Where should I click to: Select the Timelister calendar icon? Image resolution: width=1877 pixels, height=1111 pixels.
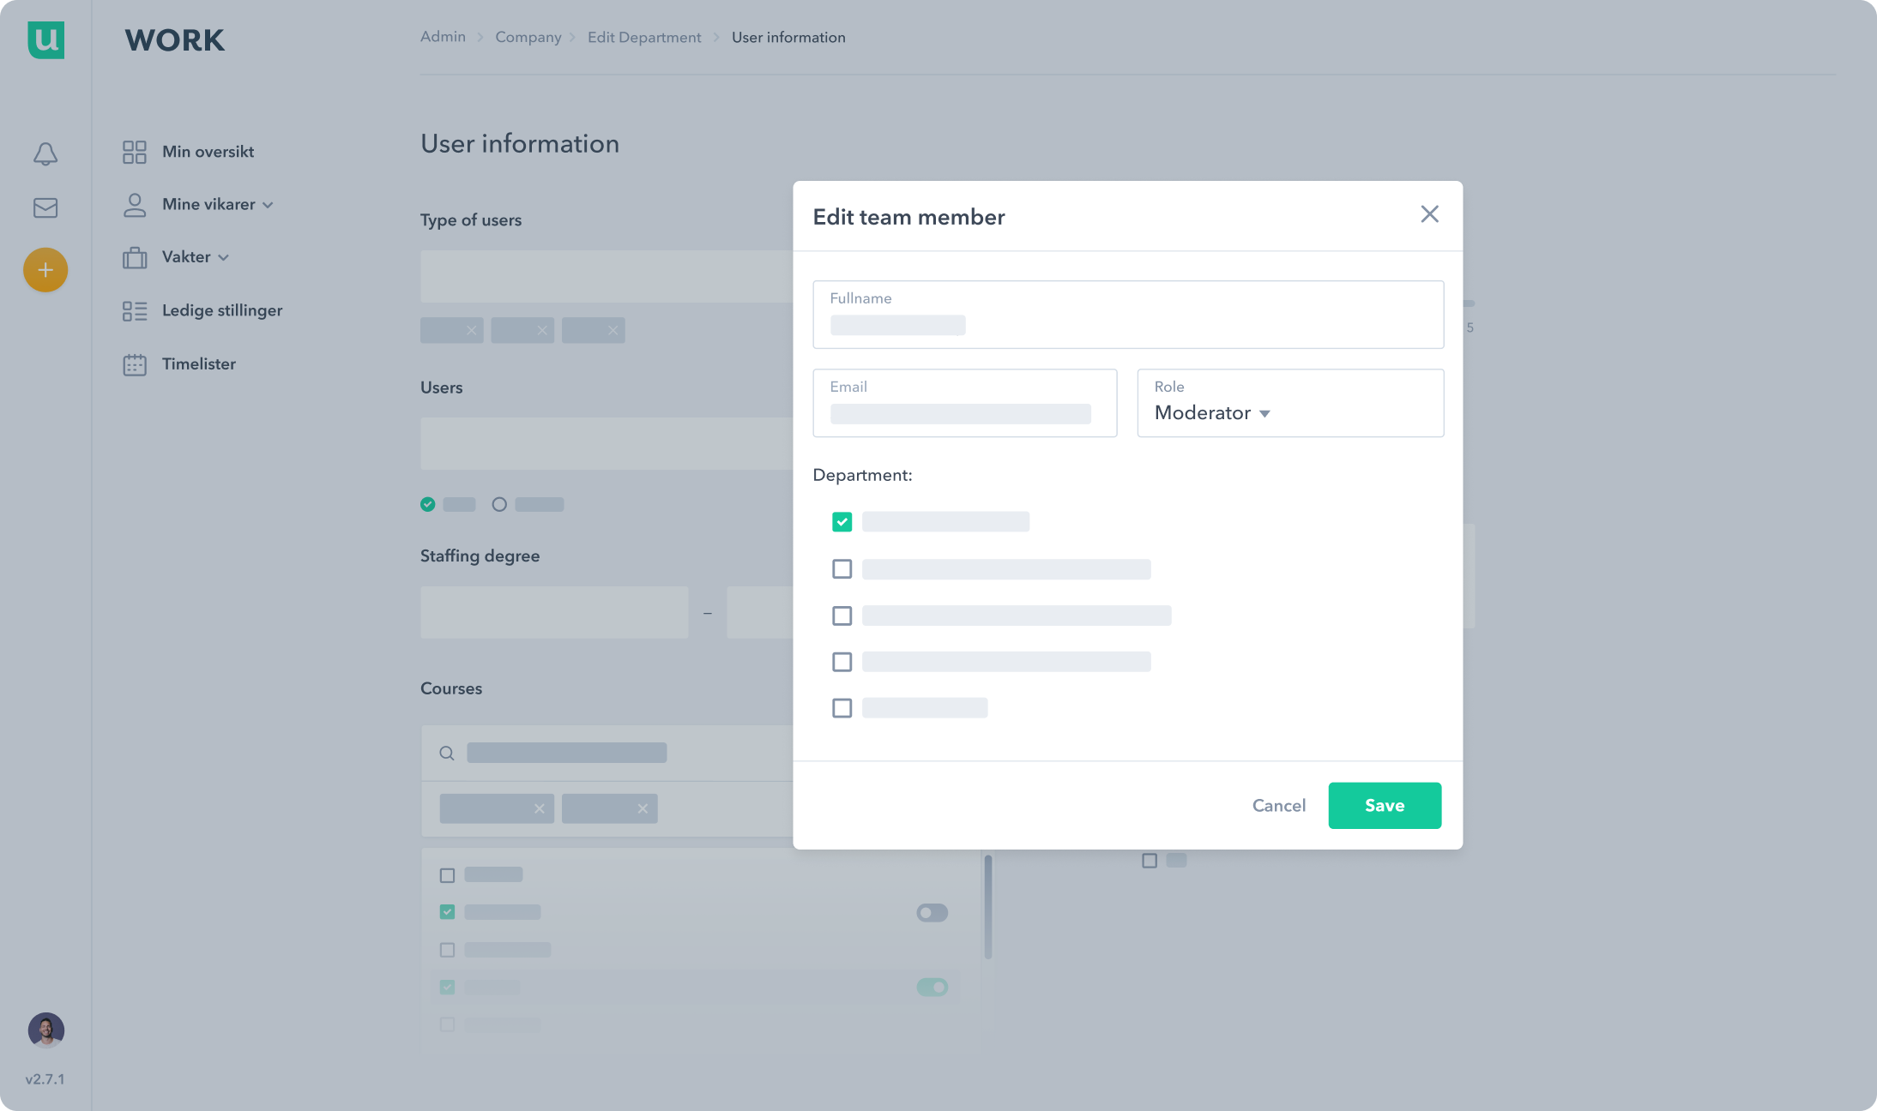(135, 363)
